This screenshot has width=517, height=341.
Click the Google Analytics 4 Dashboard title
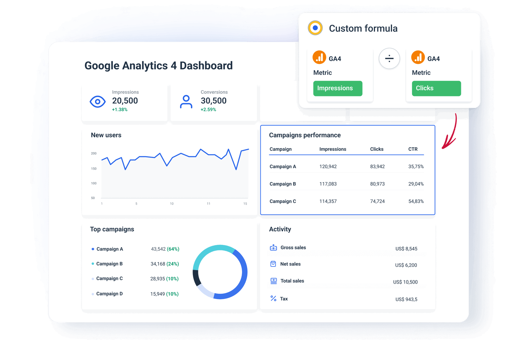[x=158, y=65]
